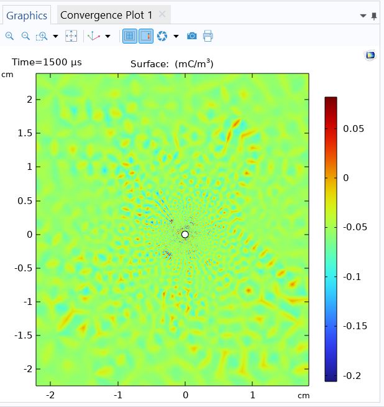Click the Print icon in graphics toolbar
This screenshot has width=384, height=407.
208,36
